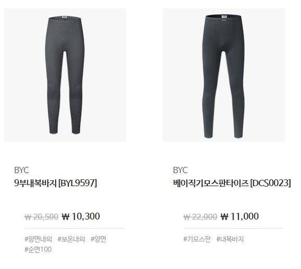The height and width of the screenshot is (269, 301).
Task: Click the [DCS0023] product code text
Action: (271, 183)
